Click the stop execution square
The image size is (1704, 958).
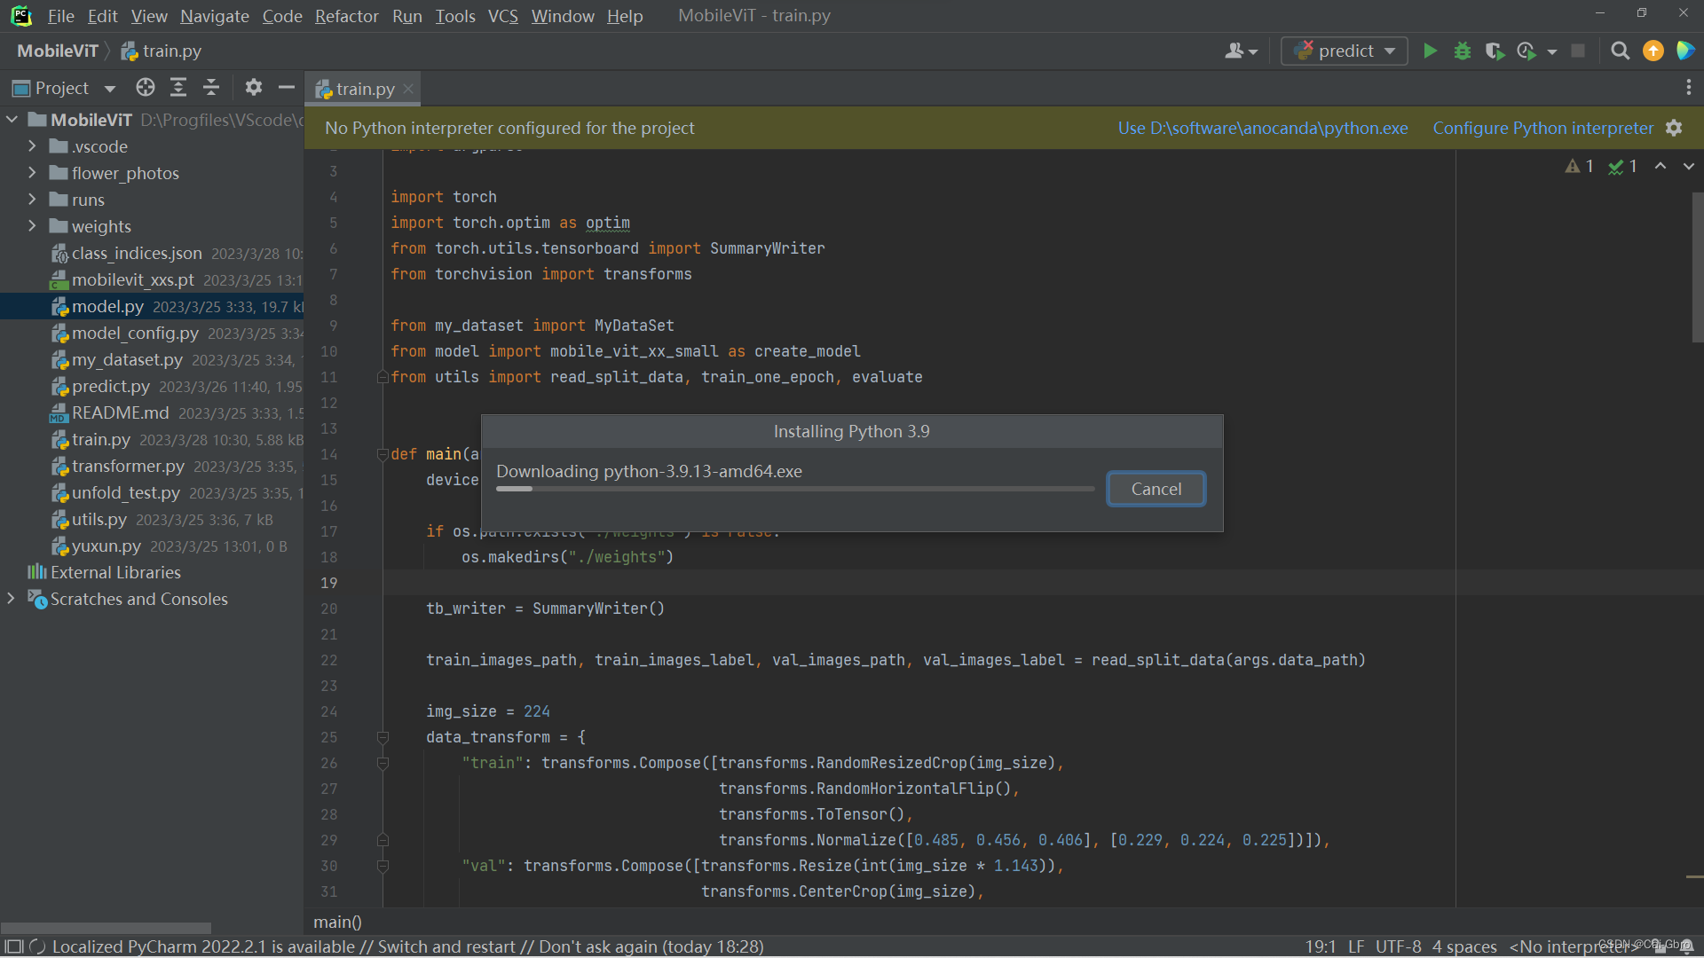[1578, 51]
